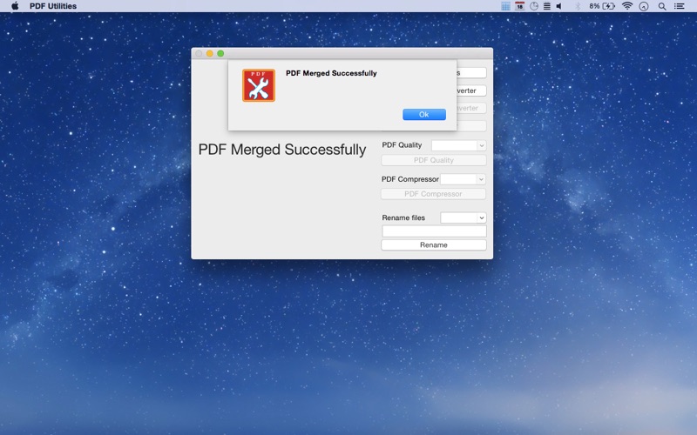
Task: Open the PDF Quality combo box
Action: (459, 145)
